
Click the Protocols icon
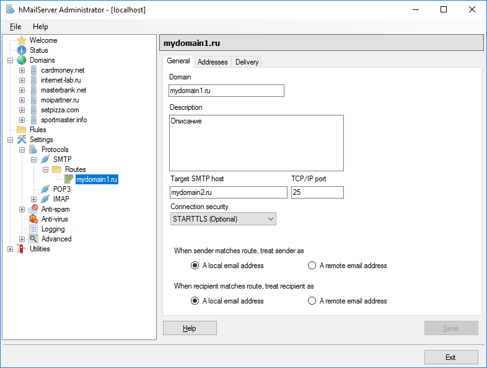(33, 150)
